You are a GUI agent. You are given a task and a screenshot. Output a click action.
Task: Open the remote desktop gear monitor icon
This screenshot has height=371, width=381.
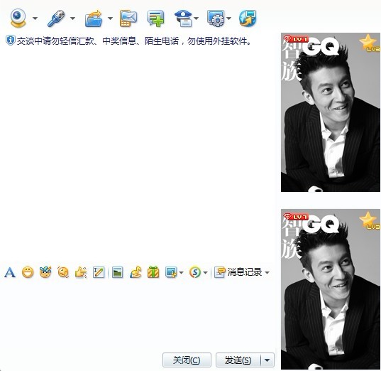click(x=216, y=18)
